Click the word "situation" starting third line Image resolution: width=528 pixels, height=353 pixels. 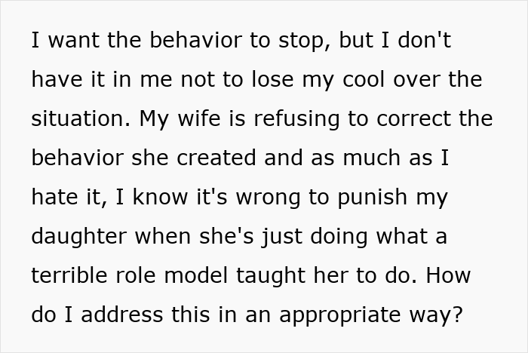pos(72,118)
